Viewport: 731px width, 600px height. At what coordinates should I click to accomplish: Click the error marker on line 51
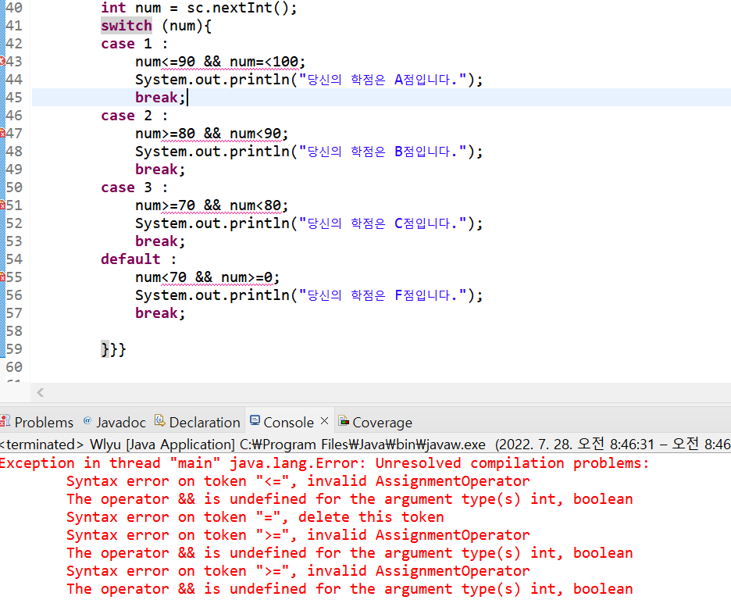click(x=2, y=205)
